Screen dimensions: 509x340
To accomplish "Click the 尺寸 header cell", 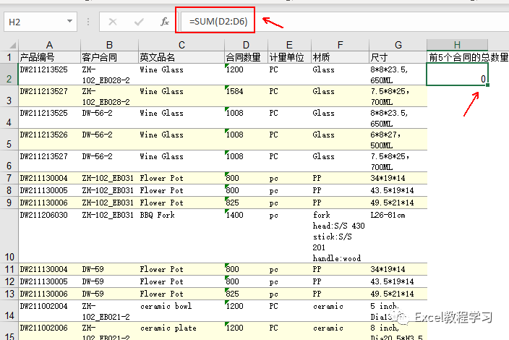I will pos(398,57).
